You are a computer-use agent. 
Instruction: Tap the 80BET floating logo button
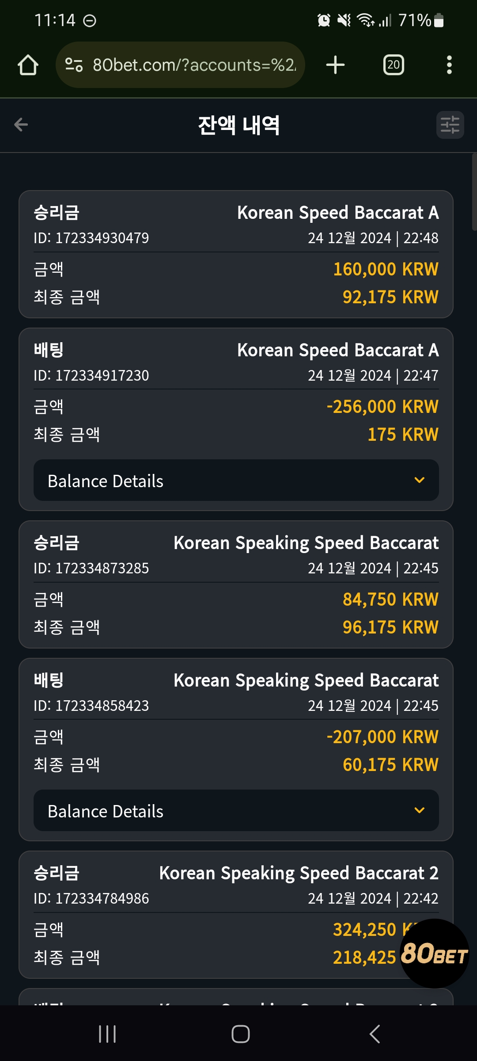434,954
